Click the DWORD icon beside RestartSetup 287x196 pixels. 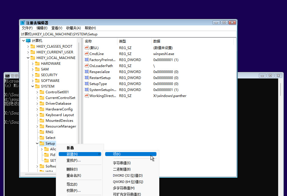click(87, 78)
